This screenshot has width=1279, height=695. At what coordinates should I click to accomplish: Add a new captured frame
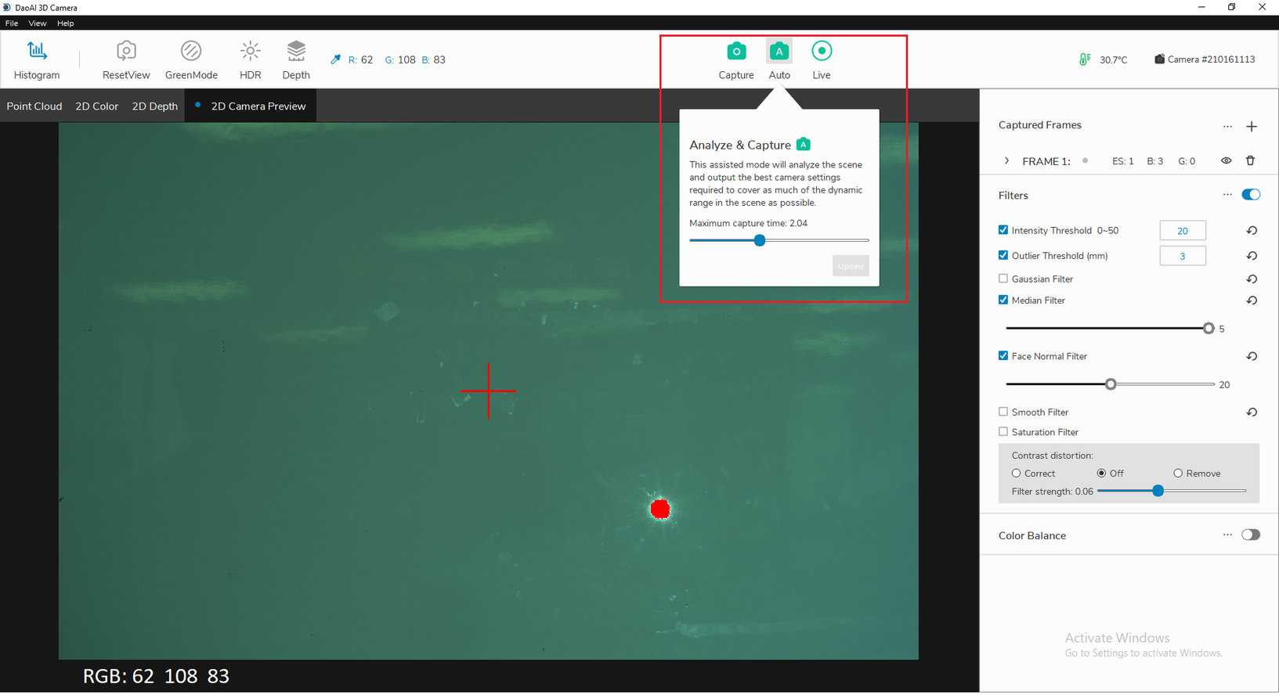pos(1252,126)
